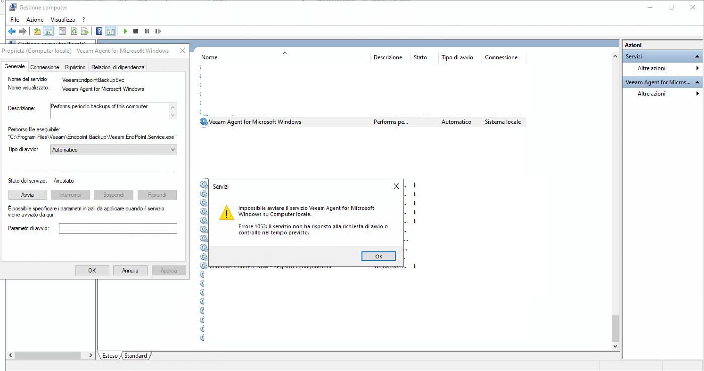Viewport: 704px width, 371px height.
Task: Click the Back arrow toolbar icon
Action: (11, 31)
